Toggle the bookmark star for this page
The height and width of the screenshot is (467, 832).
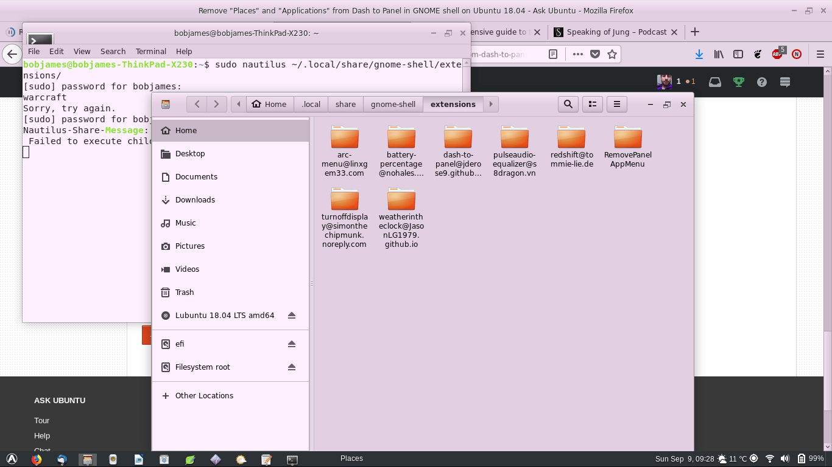click(612, 54)
